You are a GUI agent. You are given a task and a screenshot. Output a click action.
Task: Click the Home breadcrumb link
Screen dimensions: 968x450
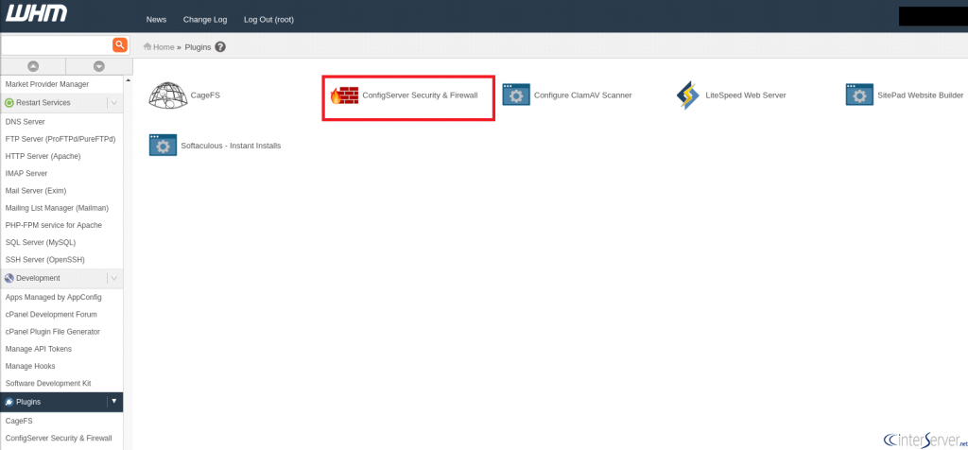point(164,47)
